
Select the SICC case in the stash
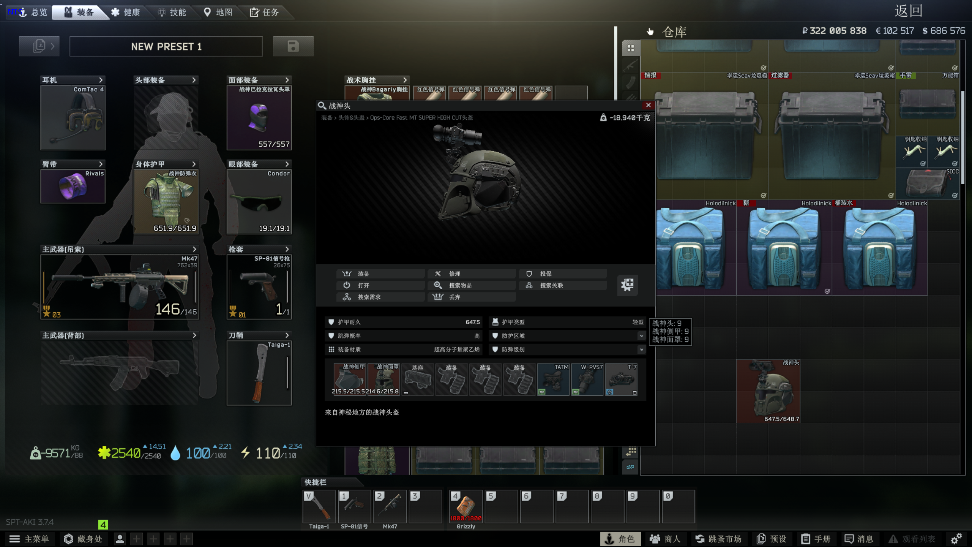coord(928,184)
